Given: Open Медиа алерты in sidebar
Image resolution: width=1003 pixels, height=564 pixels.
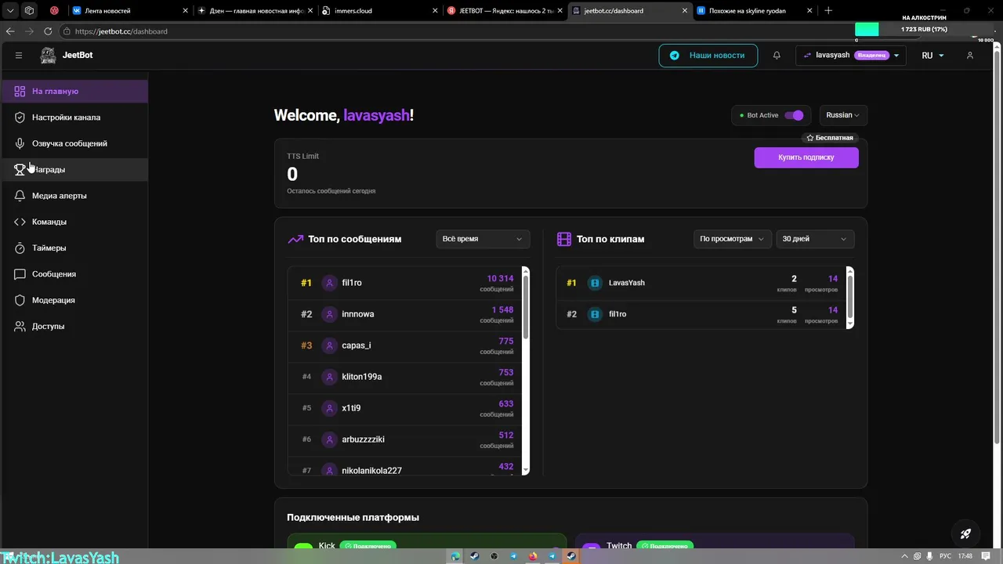Looking at the screenshot, I should coord(74,196).
